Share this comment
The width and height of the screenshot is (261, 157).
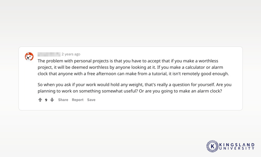point(63,100)
